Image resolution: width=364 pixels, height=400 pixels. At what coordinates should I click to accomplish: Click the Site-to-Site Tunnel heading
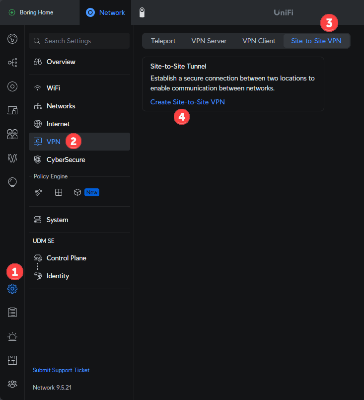click(178, 66)
